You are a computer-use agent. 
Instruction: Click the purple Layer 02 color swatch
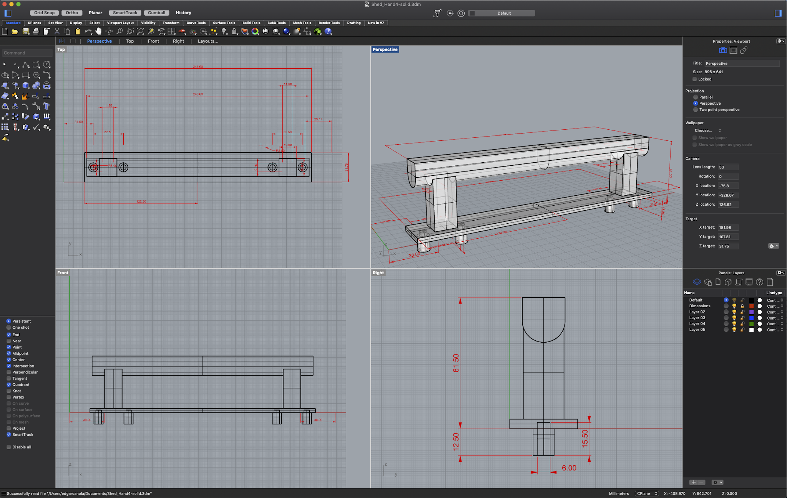pos(751,312)
